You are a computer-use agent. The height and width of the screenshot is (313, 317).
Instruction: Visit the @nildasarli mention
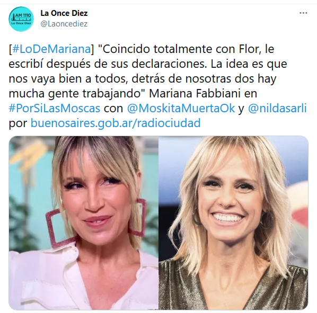(x=277, y=108)
